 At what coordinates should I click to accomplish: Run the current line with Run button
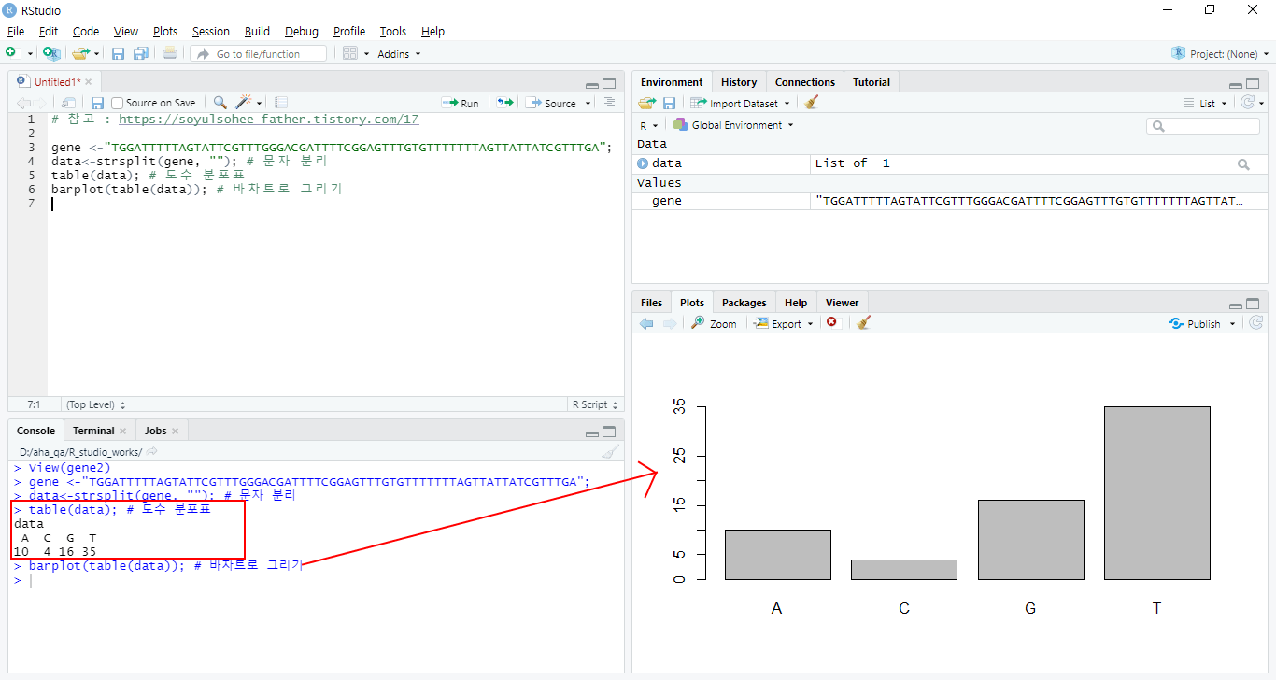click(461, 103)
